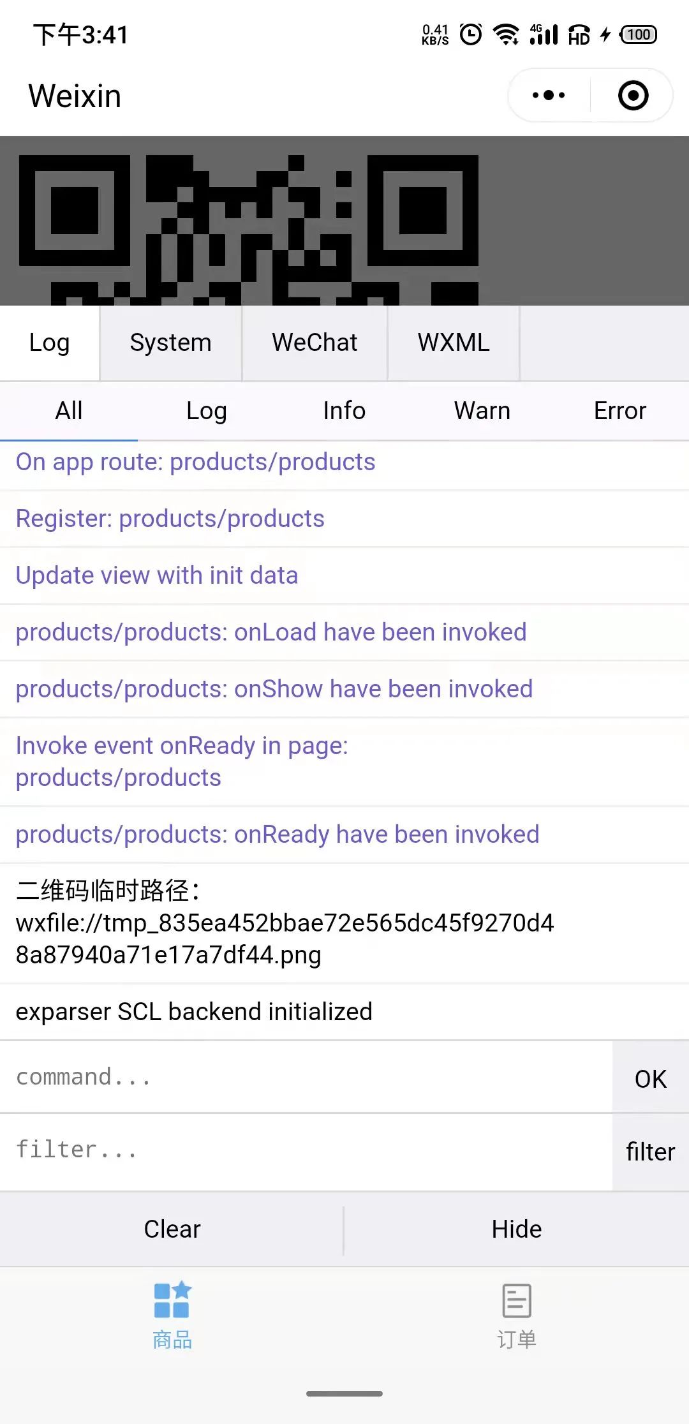Filter logs by Warn level
The height and width of the screenshot is (1424, 689).
point(482,411)
